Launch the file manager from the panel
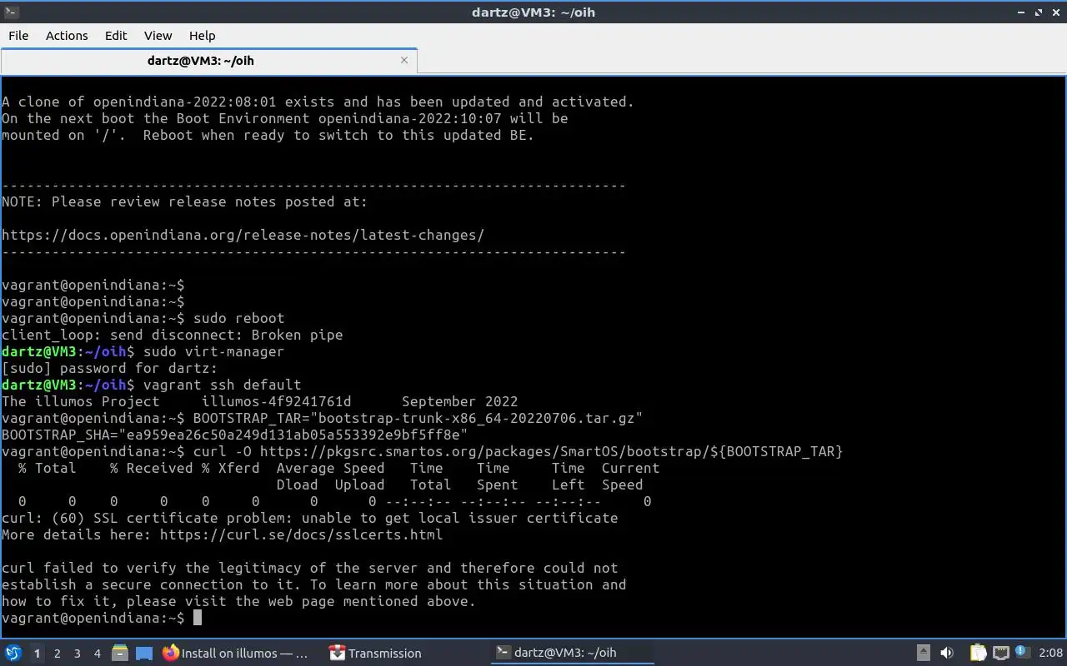 click(x=120, y=654)
